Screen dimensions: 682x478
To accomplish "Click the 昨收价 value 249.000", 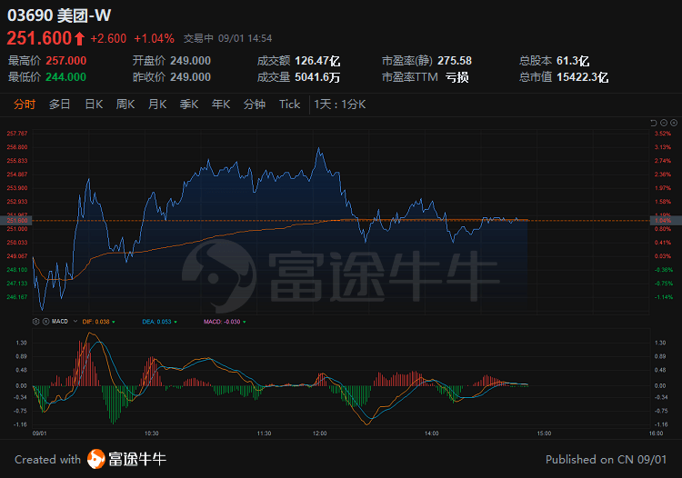I will 191,77.
